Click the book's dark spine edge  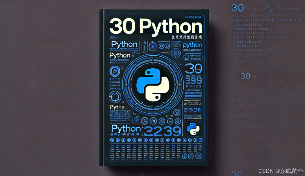coord(101,88)
